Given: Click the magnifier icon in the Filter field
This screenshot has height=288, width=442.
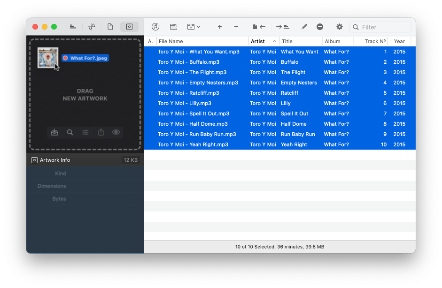Looking at the screenshot, I should [356, 27].
